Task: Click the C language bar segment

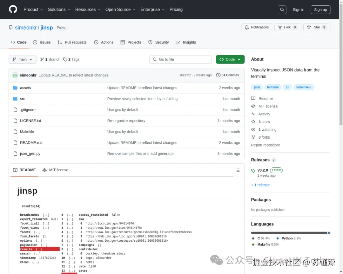Action: [x=289, y=233]
